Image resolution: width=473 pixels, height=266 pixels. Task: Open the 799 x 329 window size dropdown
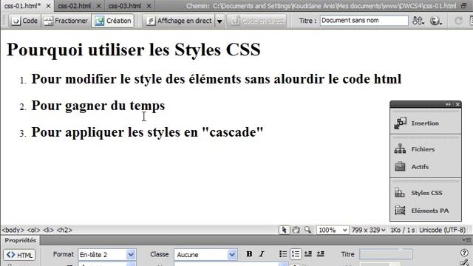(x=368, y=230)
